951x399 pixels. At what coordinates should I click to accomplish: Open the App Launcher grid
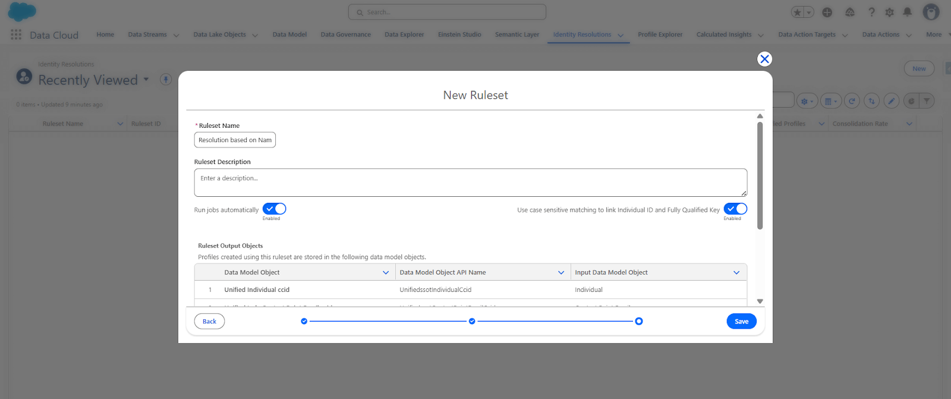(x=16, y=35)
